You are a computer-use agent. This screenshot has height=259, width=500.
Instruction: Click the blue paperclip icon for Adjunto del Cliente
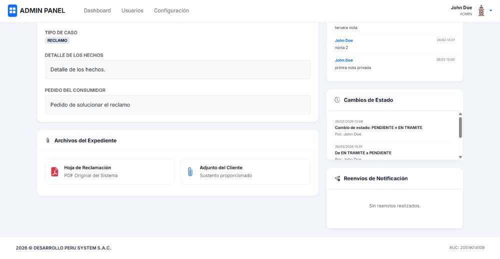[190, 171]
